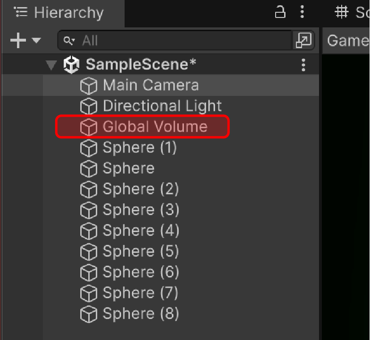370x340 pixels.
Task: Select the Sphere (3) object
Action: pyautogui.click(x=141, y=210)
